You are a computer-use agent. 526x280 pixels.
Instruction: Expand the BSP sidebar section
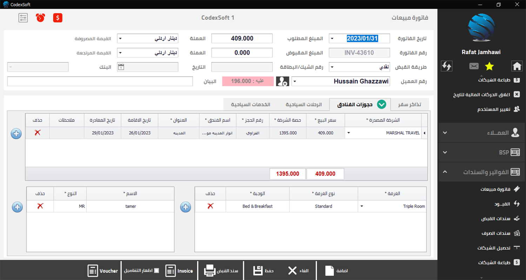[482, 152]
